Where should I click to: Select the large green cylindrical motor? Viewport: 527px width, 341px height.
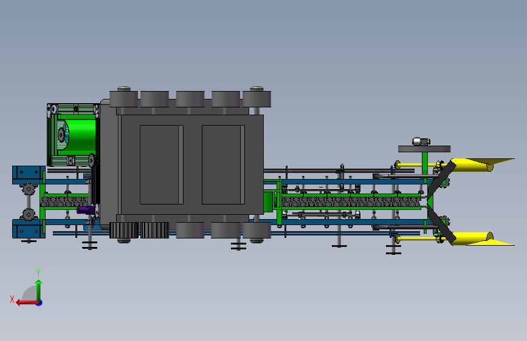coord(79,135)
